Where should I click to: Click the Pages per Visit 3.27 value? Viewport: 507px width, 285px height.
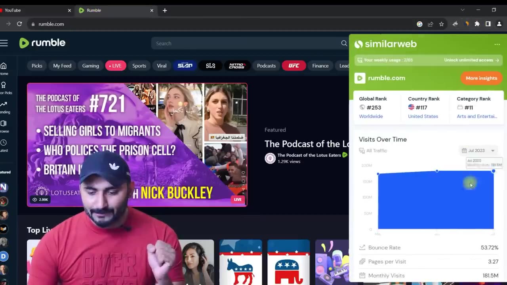pos(493,262)
